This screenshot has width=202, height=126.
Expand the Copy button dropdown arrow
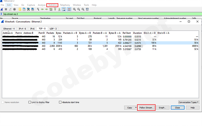pos(136,108)
